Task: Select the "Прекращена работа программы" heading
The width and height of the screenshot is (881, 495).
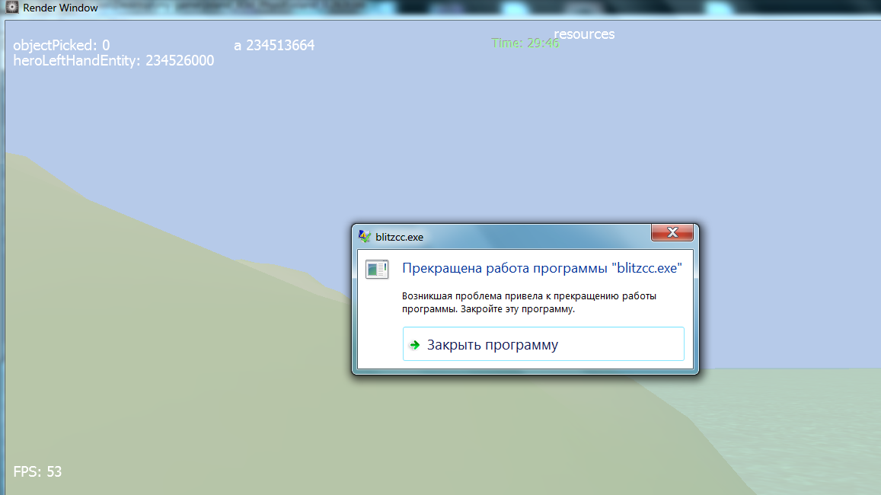Action: [x=541, y=268]
